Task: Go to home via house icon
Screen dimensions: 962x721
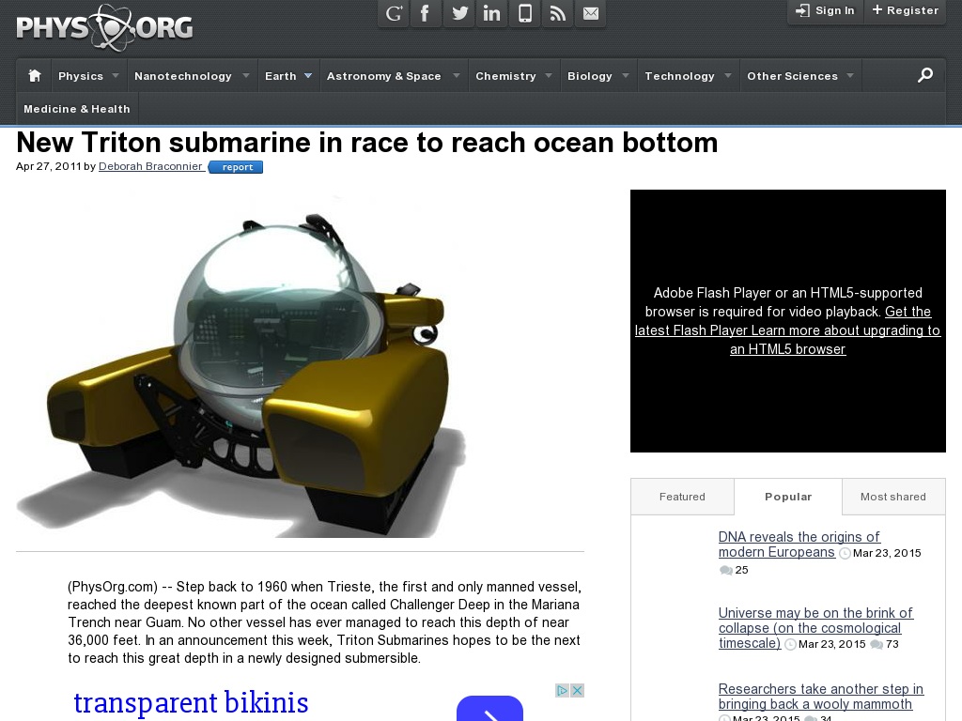Action: (35, 75)
